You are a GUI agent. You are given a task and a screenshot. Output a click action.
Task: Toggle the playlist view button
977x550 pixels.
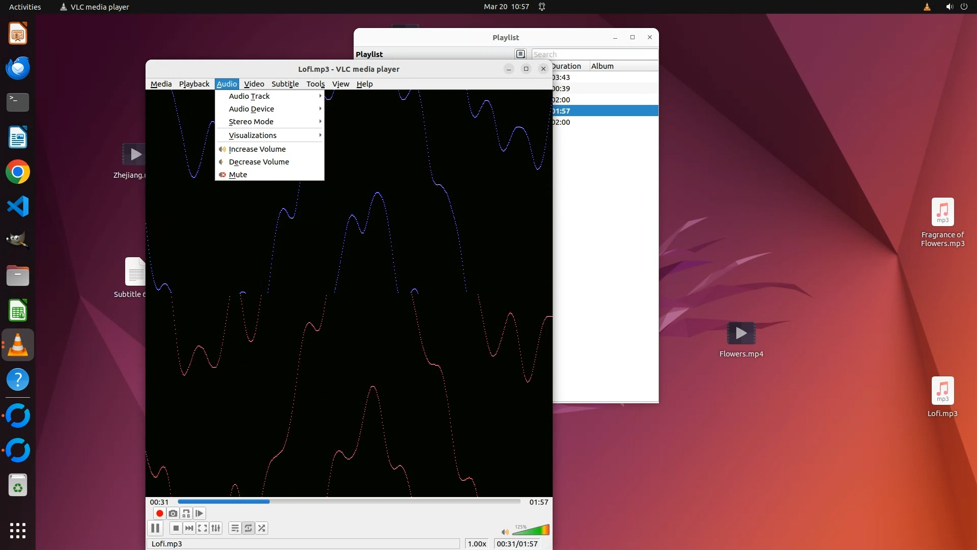(235, 528)
